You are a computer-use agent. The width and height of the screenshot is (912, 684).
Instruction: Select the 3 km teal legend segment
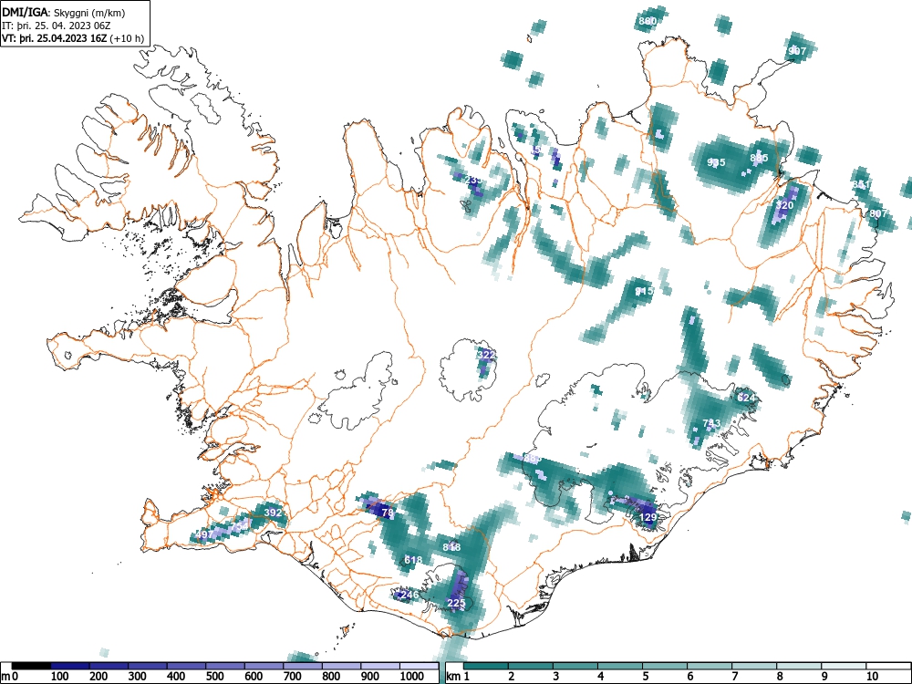(x=575, y=666)
